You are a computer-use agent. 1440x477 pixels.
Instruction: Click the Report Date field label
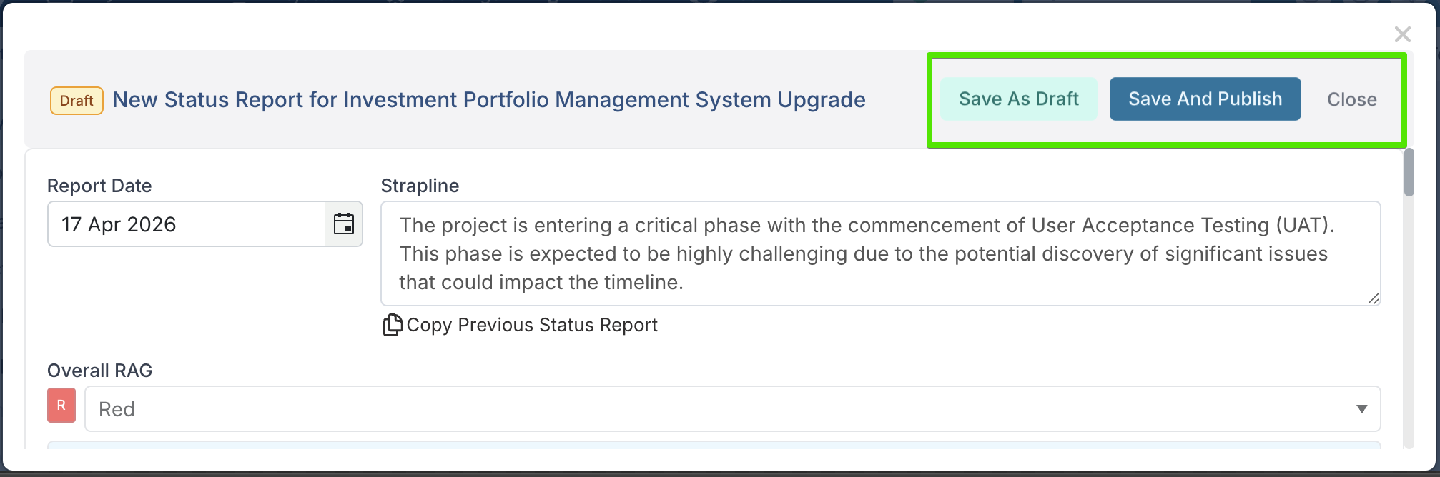(x=99, y=186)
